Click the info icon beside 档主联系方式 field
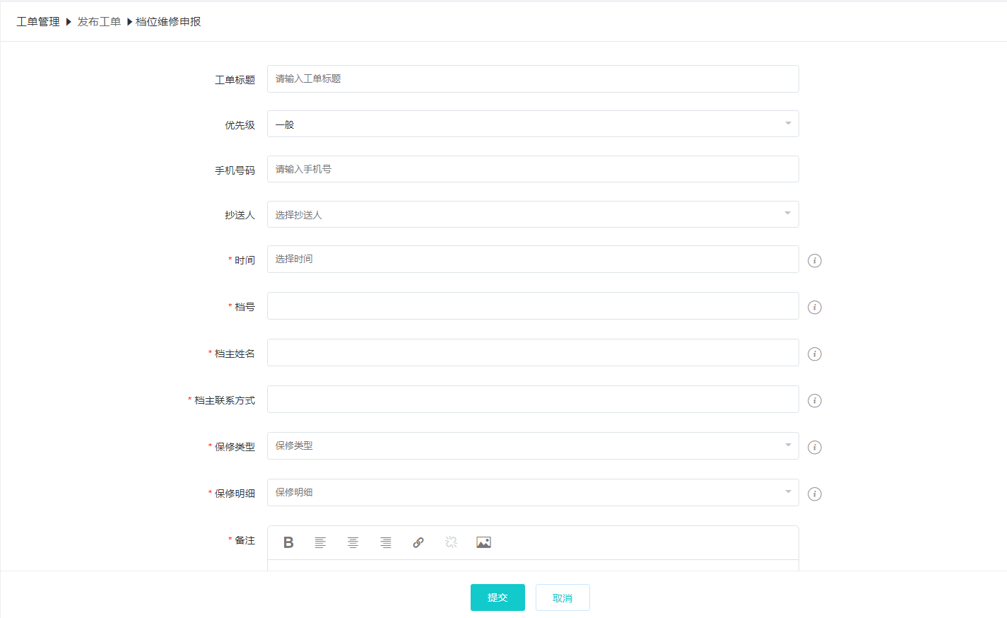 click(x=815, y=400)
